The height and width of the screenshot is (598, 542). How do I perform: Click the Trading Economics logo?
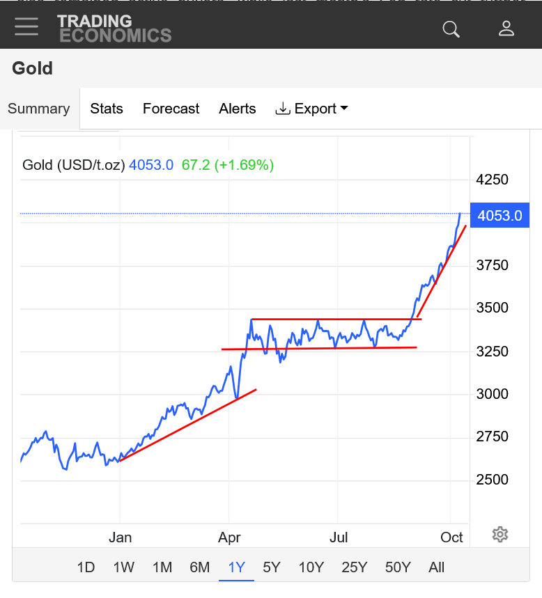114,29
